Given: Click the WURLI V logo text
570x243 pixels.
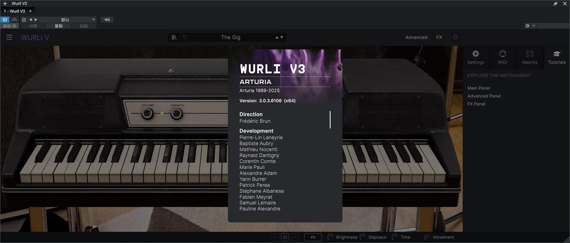Looking at the screenshot, I should click(x=35, y=38).
